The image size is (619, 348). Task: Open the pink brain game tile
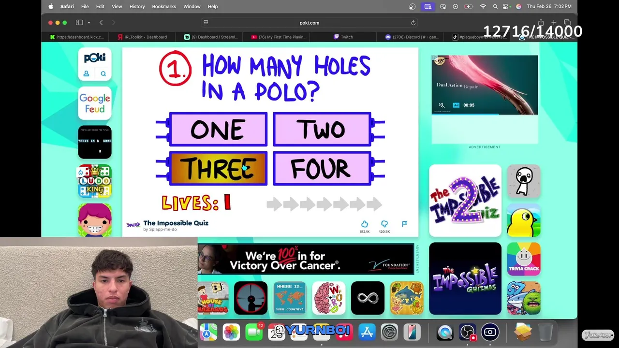click(x=329, y=298)
